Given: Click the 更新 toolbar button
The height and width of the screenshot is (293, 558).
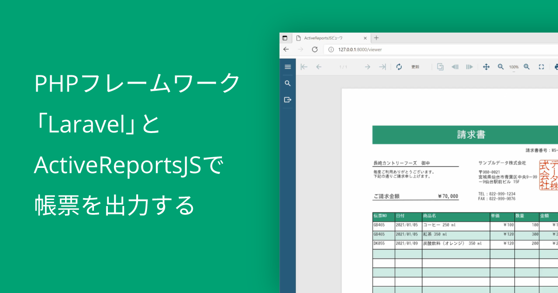Looking at the screenshot, I should [415, 67].
